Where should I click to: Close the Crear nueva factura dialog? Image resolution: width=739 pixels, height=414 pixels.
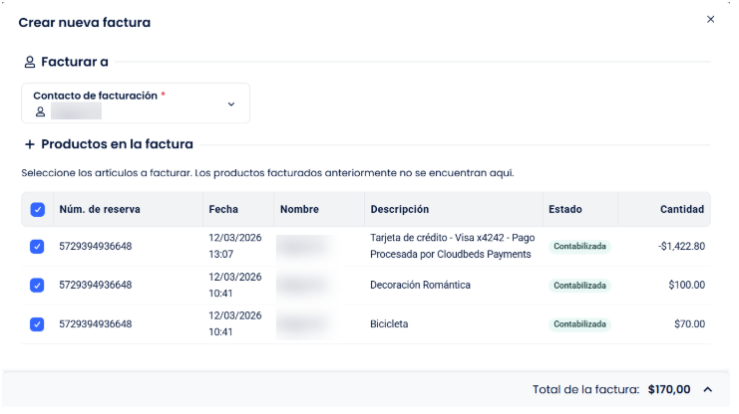pos(710,19)
